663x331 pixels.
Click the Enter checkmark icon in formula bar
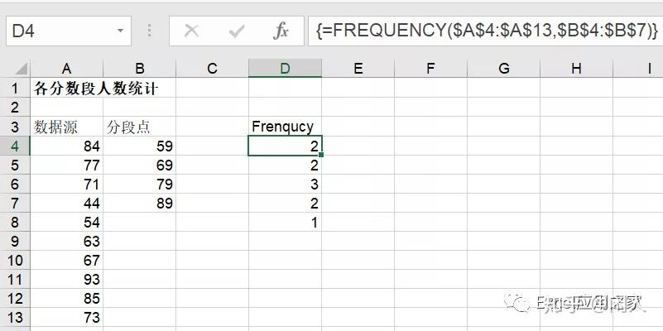click(x=237, y=31)
